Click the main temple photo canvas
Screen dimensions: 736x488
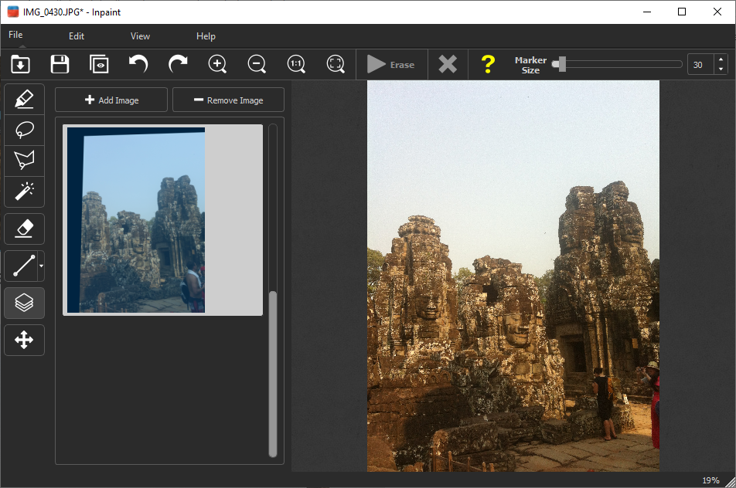(x=513, y=276)
